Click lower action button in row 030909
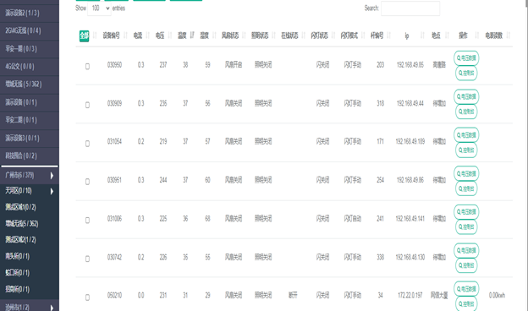Image resolution: width=528 pixels, height=311 pixels. click(466, 112)
